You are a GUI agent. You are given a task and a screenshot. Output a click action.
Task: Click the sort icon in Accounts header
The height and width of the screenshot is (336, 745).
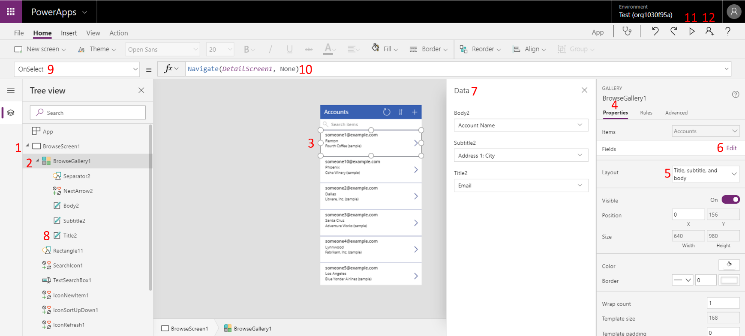[401, 112]
